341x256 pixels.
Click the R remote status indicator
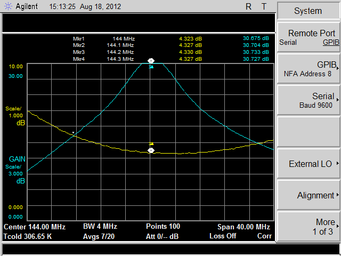pos(248,6)
